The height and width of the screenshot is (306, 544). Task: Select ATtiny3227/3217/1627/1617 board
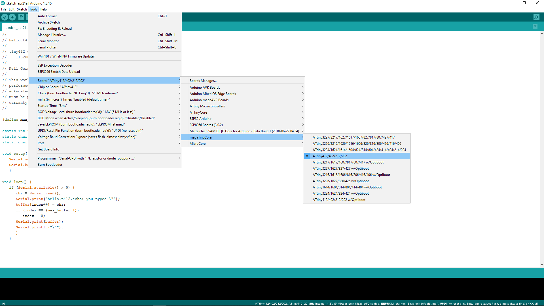click(x=357, y=137)
